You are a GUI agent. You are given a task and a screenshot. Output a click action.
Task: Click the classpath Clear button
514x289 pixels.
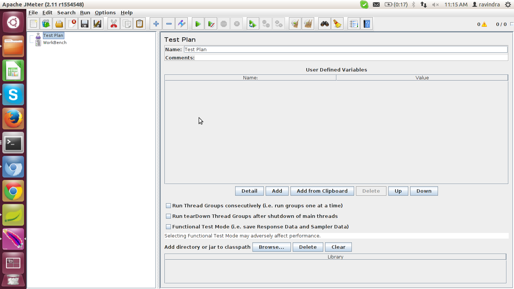(338, 247)
